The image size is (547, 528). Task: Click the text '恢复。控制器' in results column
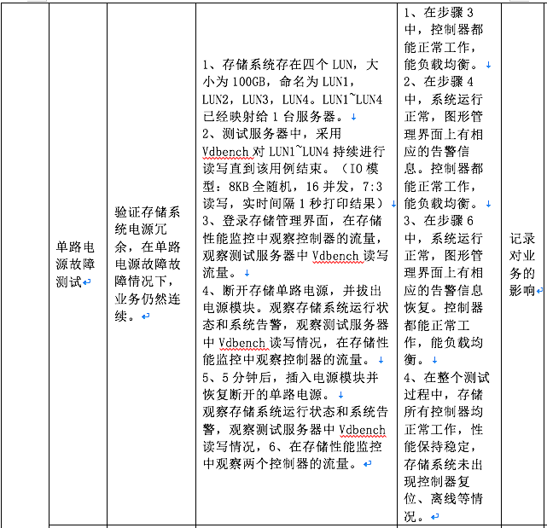(x=444, y=308)
